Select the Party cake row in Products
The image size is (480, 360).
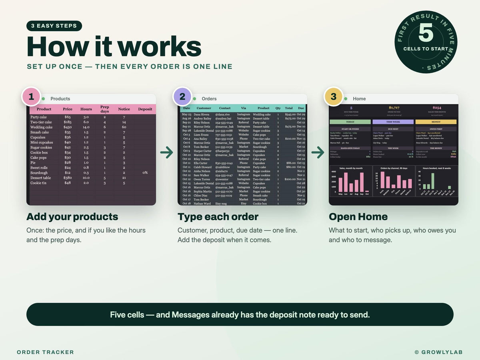[x=93, y=117]
